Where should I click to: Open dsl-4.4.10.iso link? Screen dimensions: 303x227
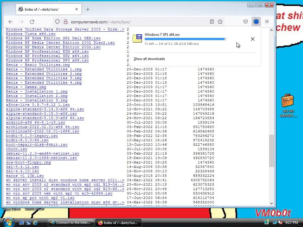coord(22,171)
